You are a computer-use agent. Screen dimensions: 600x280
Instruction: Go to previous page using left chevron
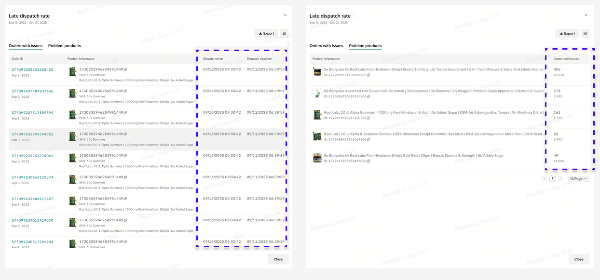[545, 179]
